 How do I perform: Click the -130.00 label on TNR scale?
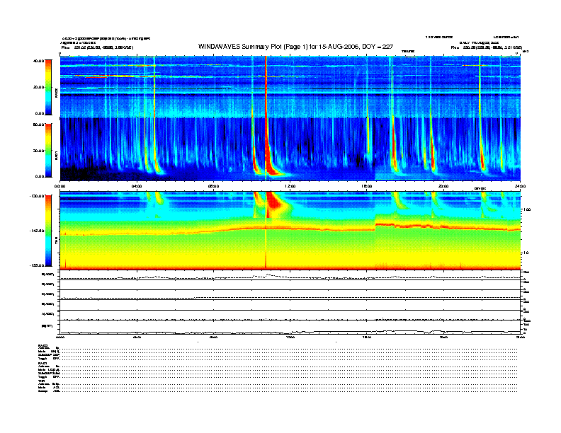pos(37,196)
